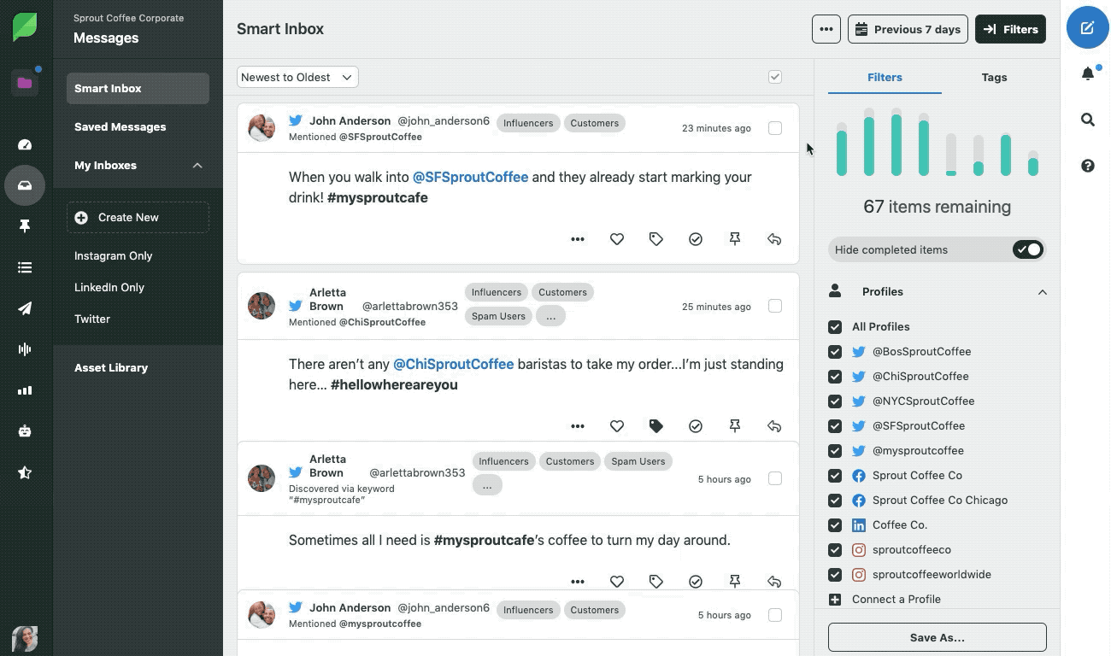Pin Arletta Brown's @ChiSproutCoffee message
The image size is (1111, 656).
(x=735, y=426)
